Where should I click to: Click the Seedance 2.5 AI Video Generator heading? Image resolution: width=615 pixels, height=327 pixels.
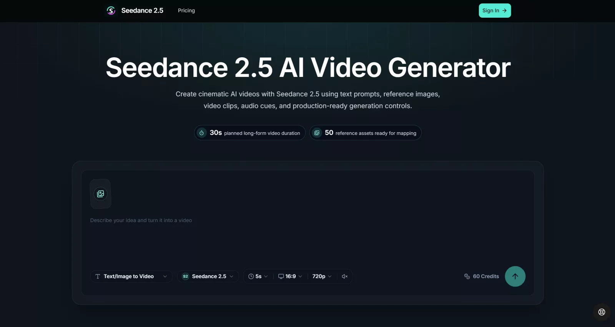308,68
